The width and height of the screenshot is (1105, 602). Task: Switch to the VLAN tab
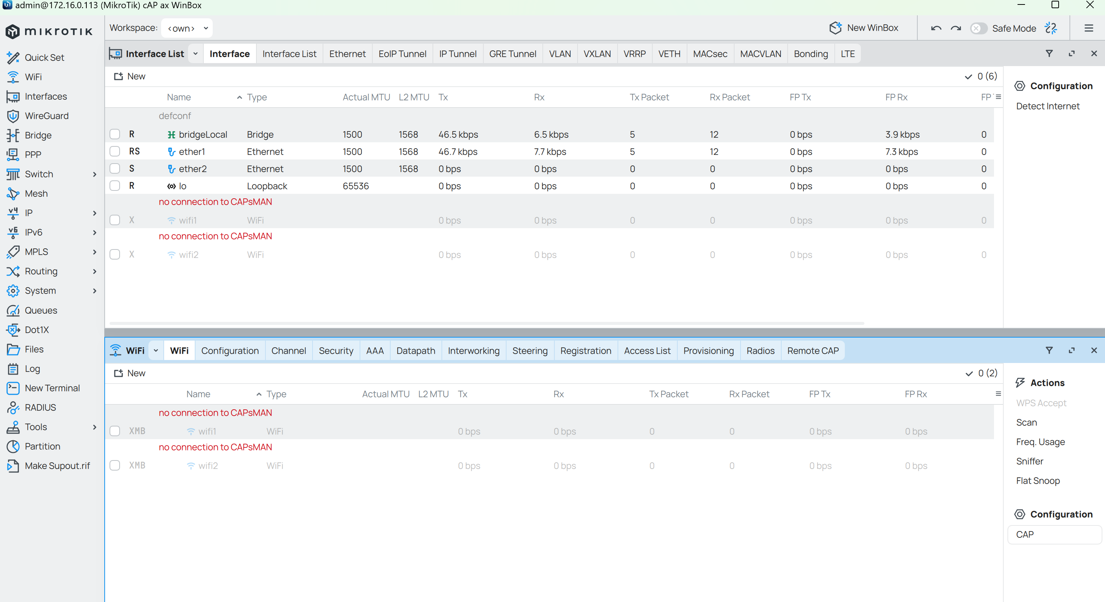pyautogui.click(x=560, y=53)
